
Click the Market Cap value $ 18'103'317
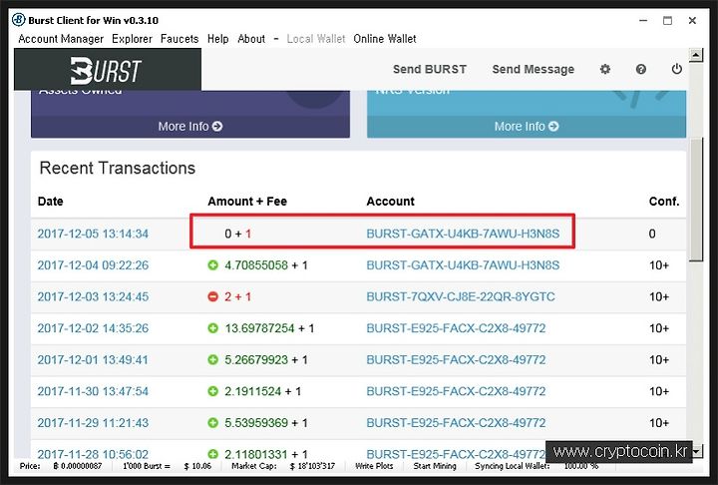coord(312,466)
